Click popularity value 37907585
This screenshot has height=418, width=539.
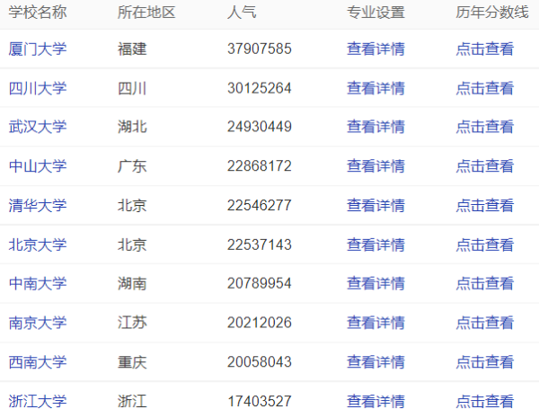click(x=260, y=49)
